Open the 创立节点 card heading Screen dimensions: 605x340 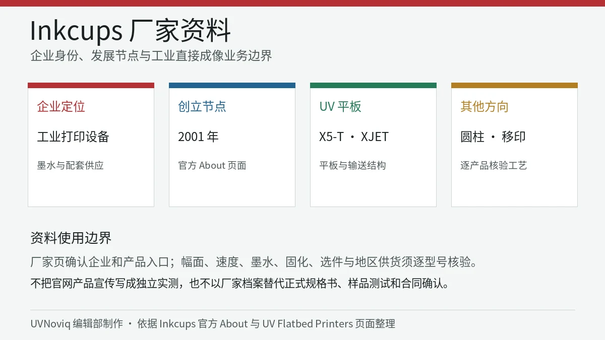tap(202, 106)
